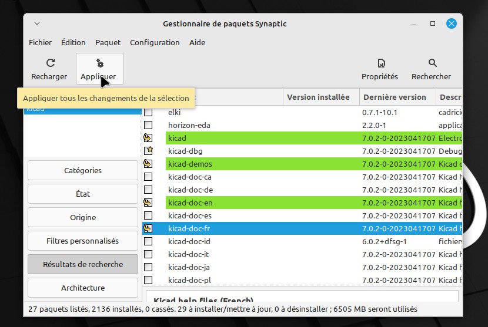Click the kicad-doc-fr install status icon

(148, 228)
